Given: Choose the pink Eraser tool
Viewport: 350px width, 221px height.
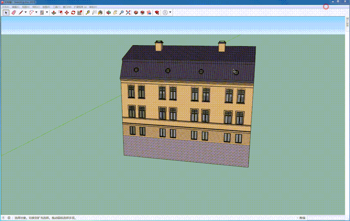Looking at the screenshot, I should point(14,13).
